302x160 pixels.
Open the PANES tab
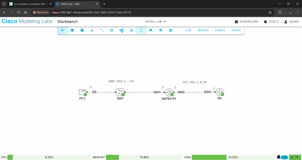[220, 30]
